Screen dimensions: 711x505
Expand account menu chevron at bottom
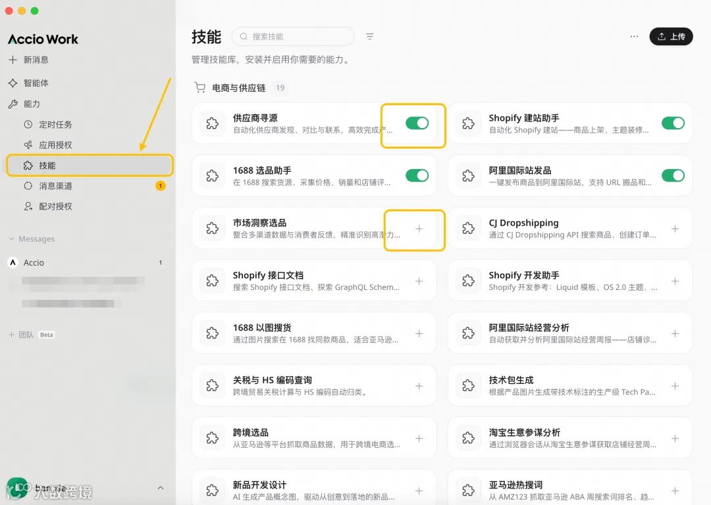[161, 488]
